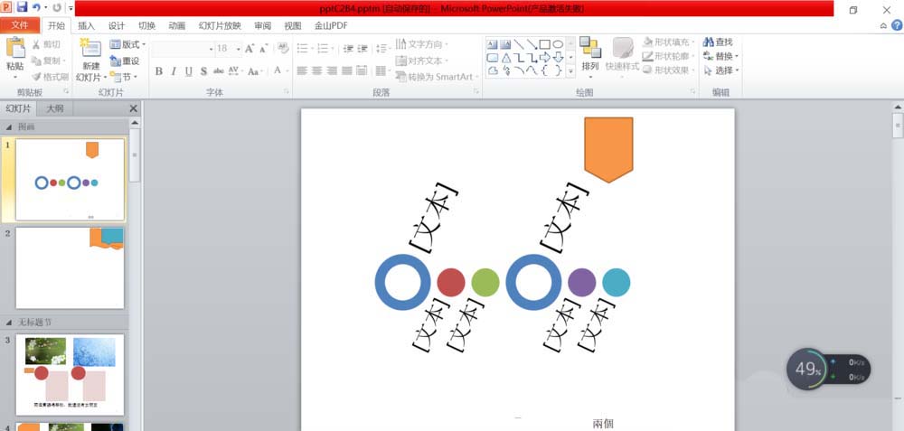Align text to the right
The image size is (904, 431).
(332, 70)
